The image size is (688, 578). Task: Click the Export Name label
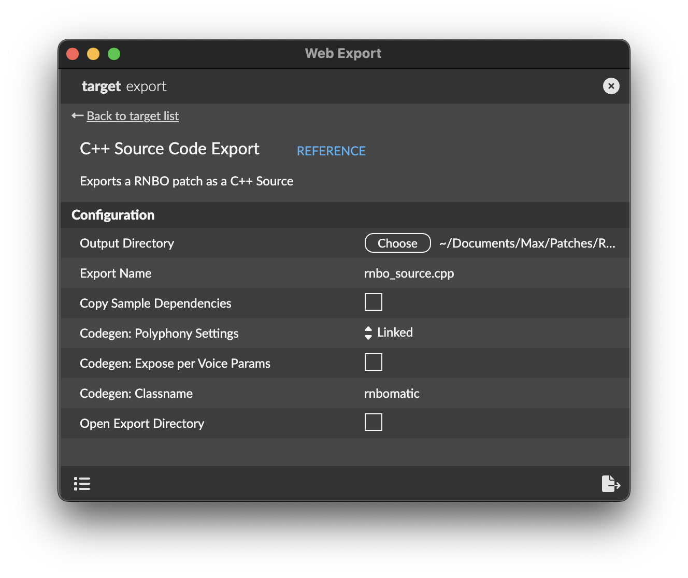point(116,273)
